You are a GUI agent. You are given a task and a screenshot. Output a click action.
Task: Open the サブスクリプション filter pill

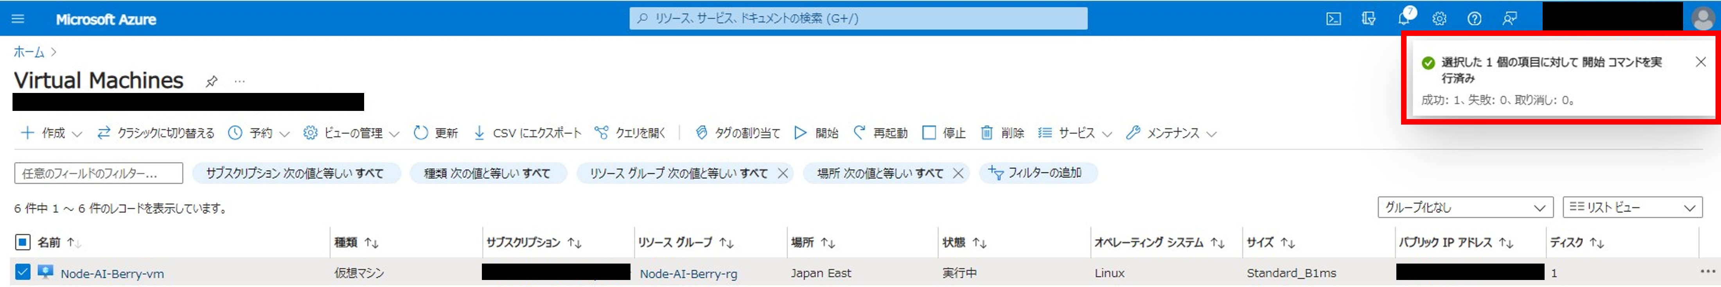[296, 173]
